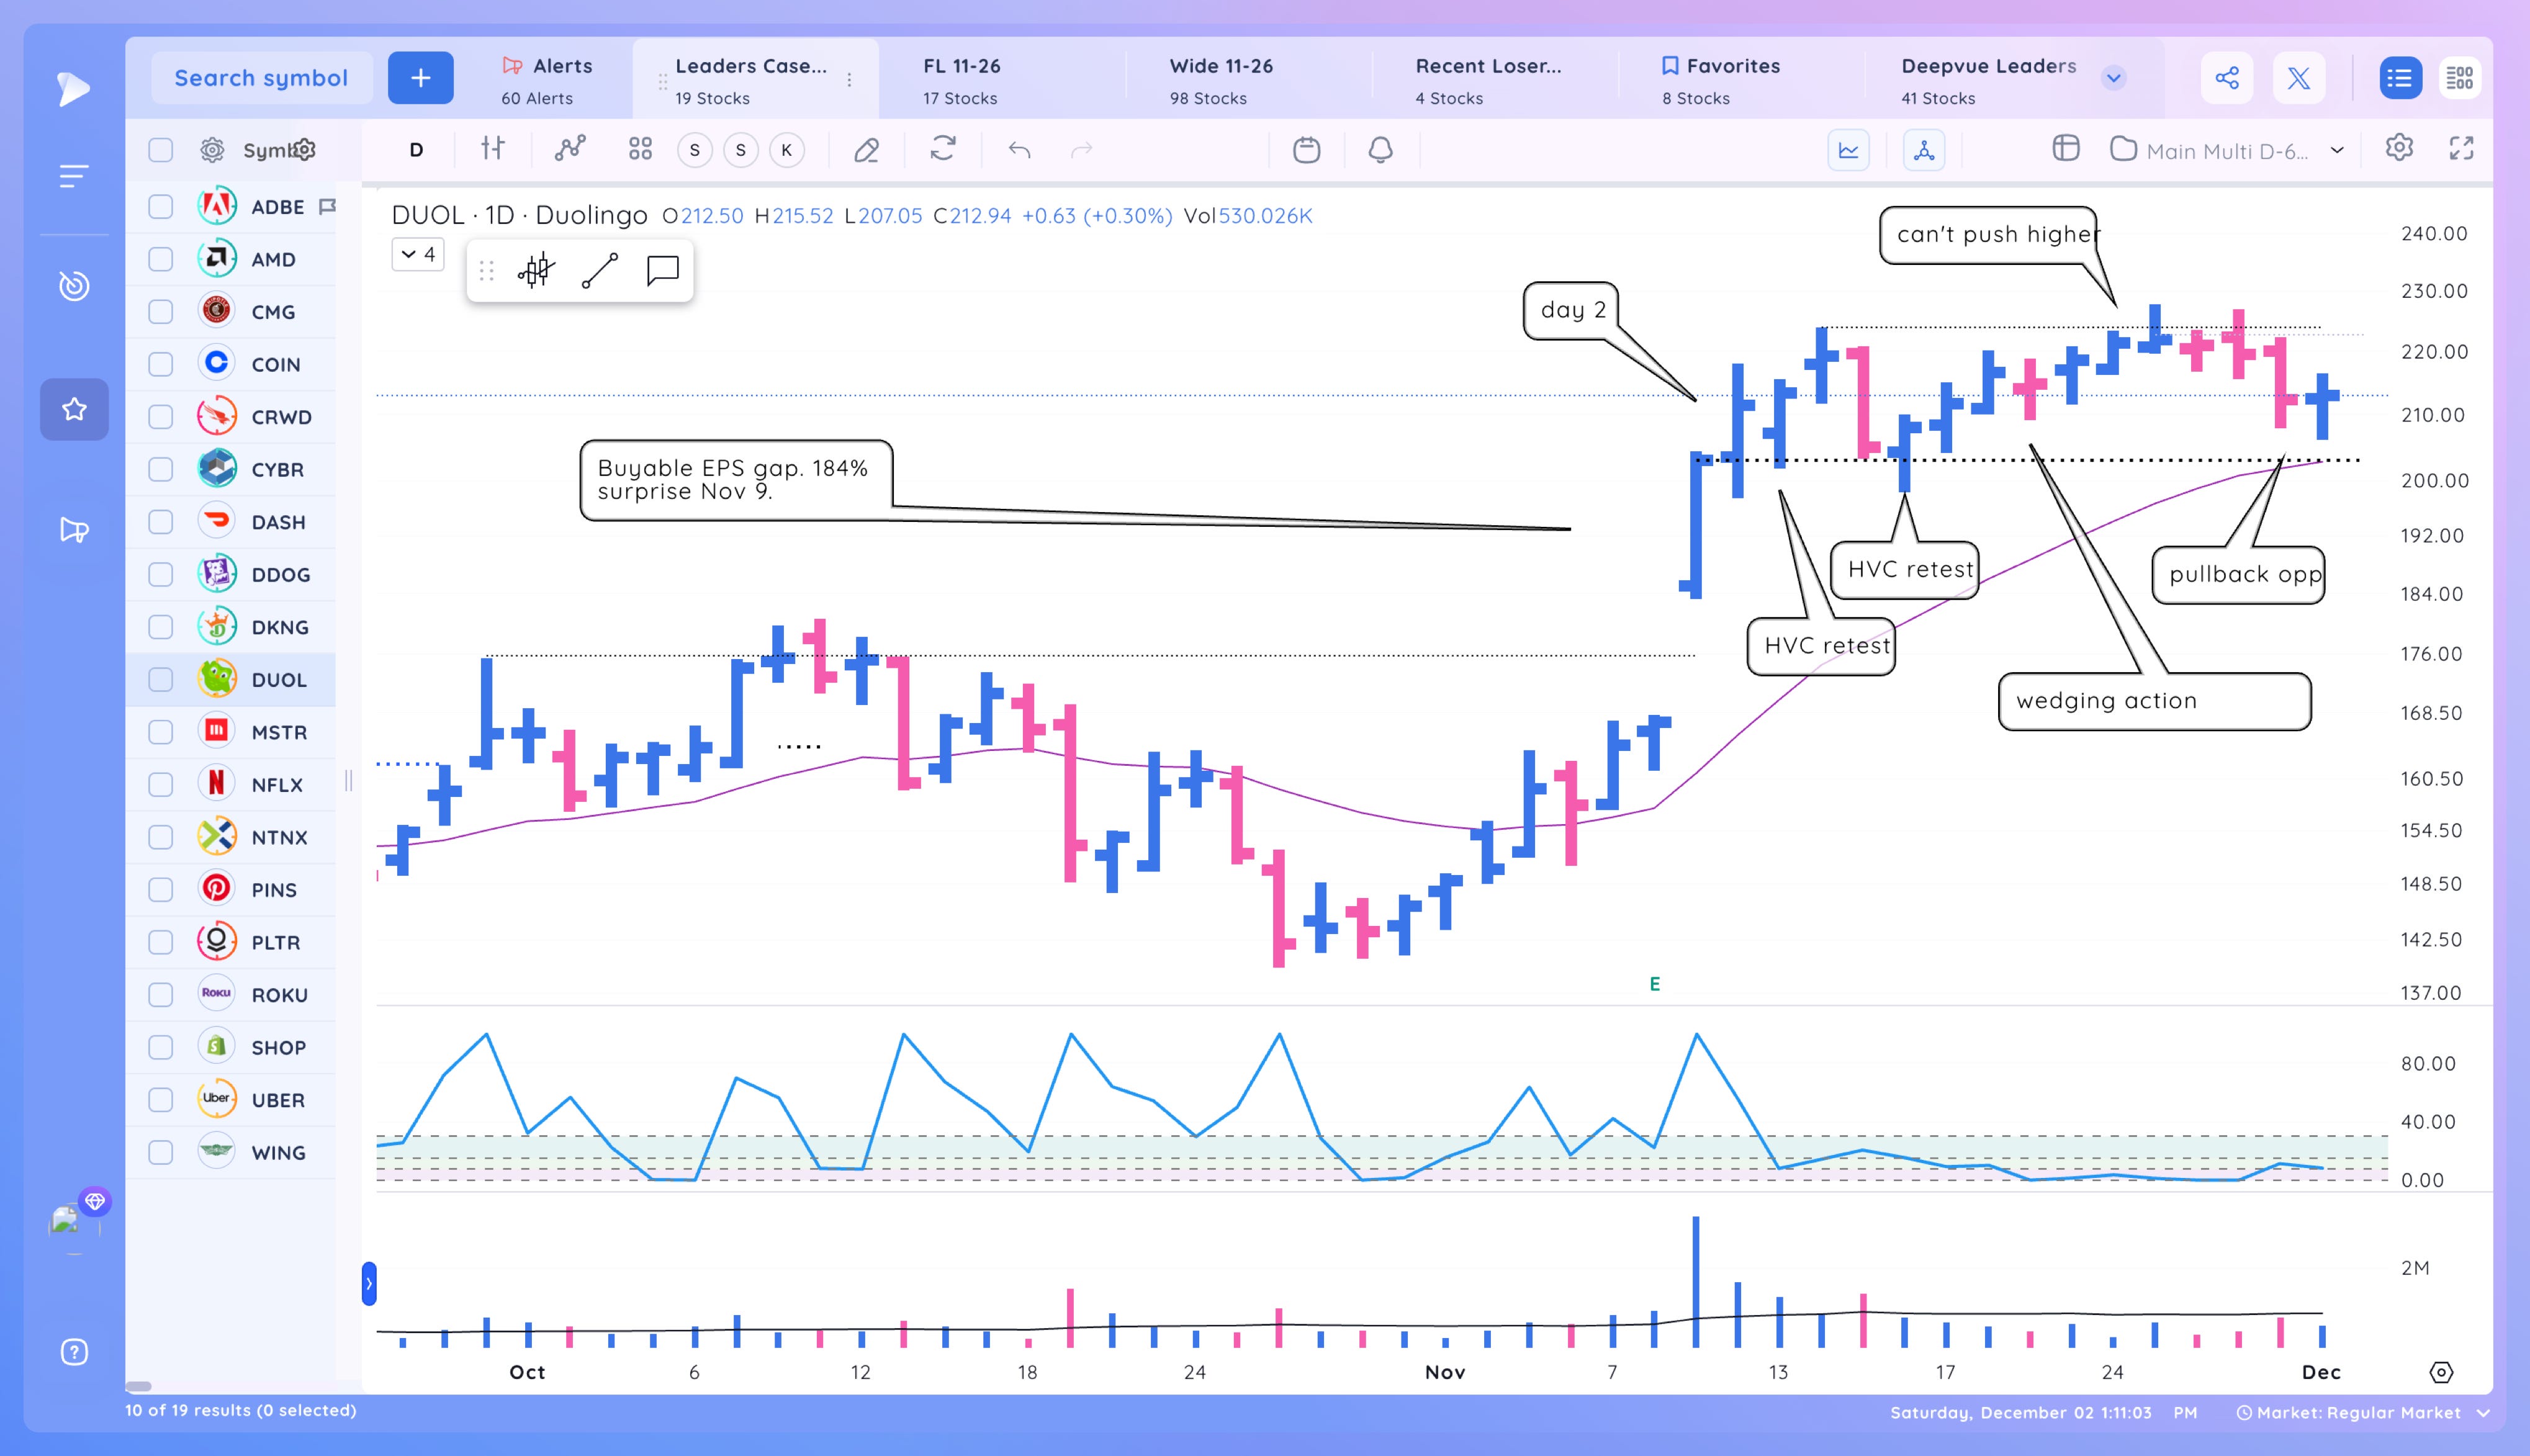
Task: Select the SHOP symbol row
Action: click(231, 1047)
